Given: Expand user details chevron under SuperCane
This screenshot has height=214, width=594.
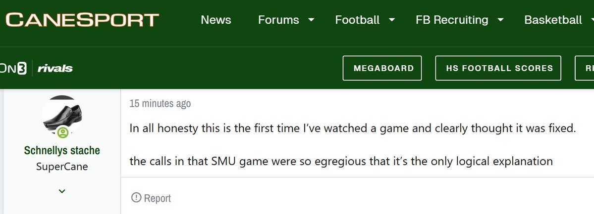Looking at the screenshot, I should (x=62, y=191).
